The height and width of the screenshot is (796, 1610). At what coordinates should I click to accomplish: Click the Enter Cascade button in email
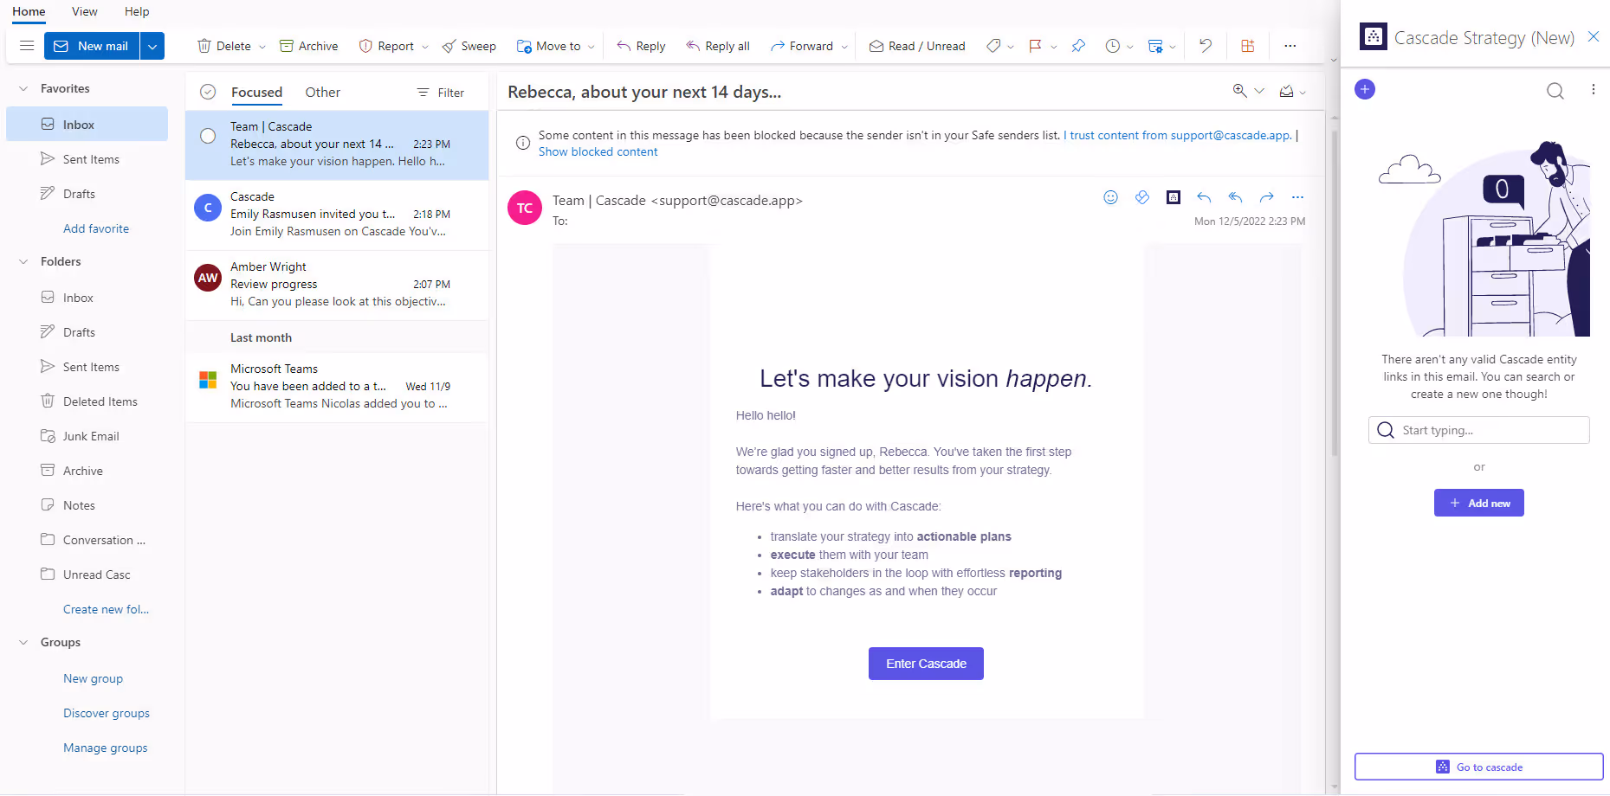tap(926, 664)
